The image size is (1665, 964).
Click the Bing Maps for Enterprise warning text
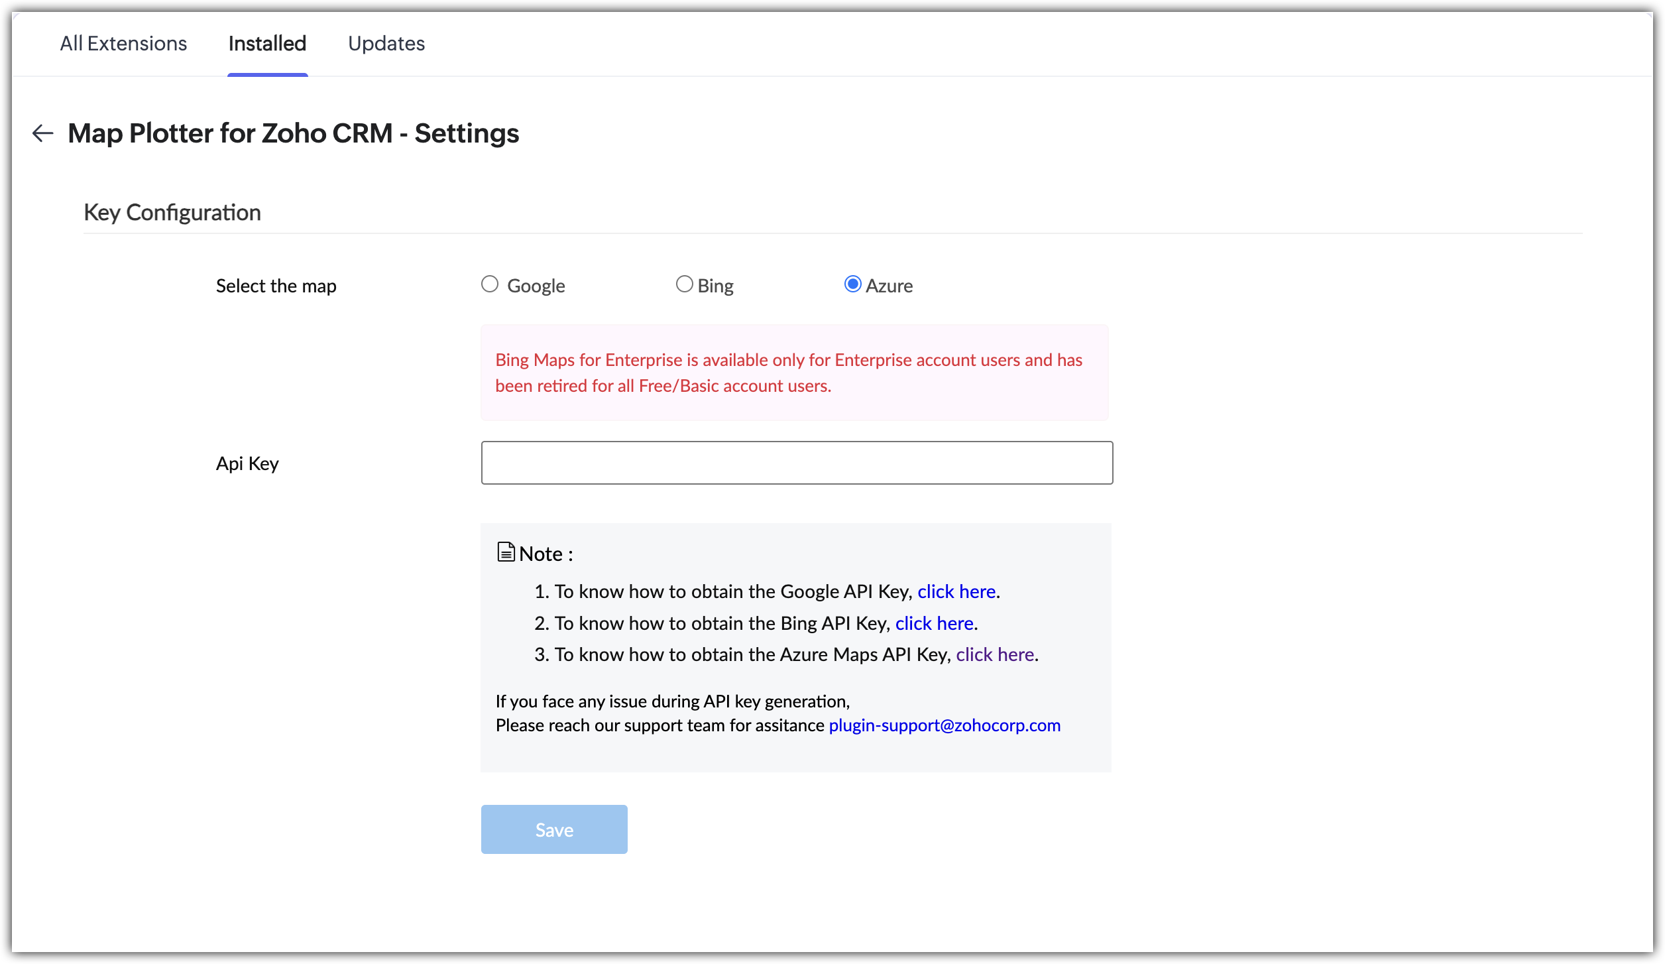click(789, 373)
